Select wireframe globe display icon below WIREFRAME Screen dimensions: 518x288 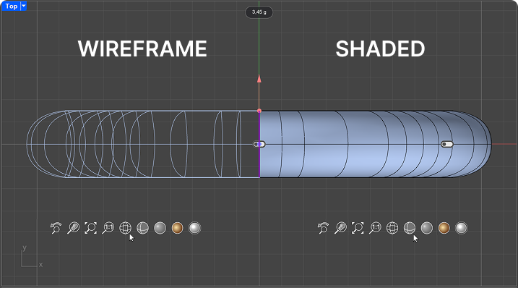125,228
